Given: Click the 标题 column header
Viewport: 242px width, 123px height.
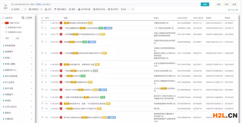Looking at the screenshot, I should (x=66, y=18).
